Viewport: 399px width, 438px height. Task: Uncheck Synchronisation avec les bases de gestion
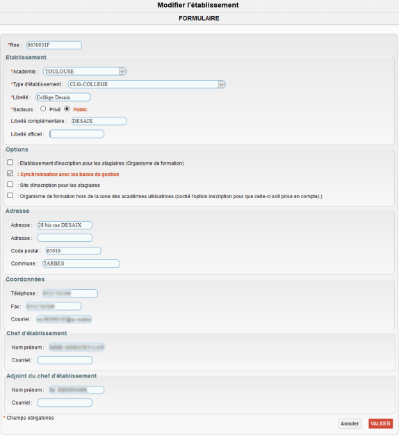tap(10, 174)
